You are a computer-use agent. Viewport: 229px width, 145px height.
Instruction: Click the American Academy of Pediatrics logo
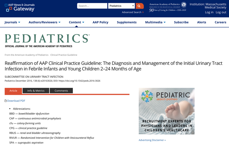[x=168, y=7]
